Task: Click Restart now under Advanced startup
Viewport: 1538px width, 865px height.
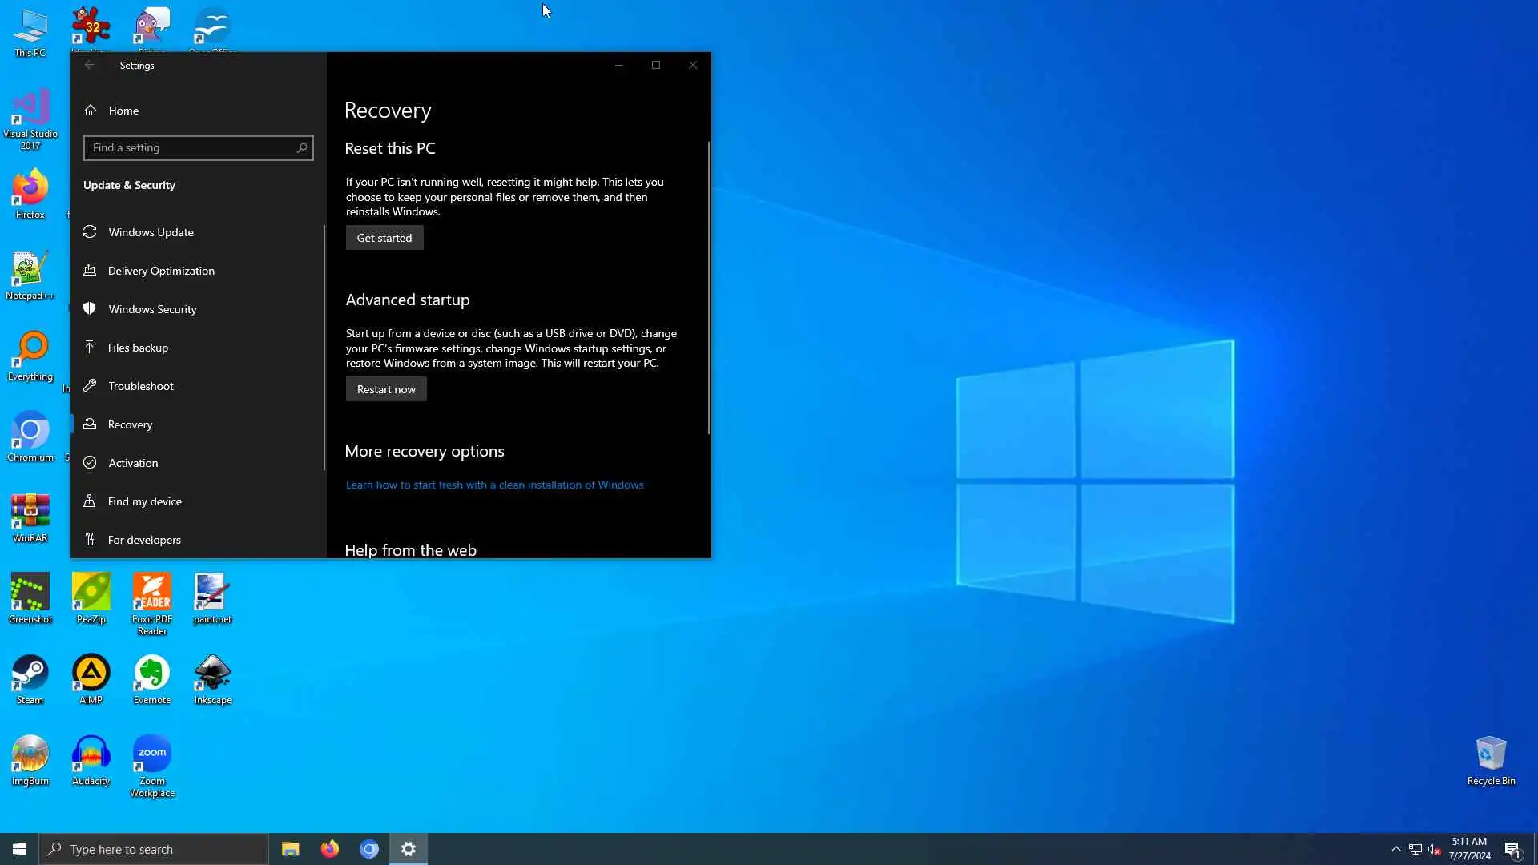Action: click(386, 389)
